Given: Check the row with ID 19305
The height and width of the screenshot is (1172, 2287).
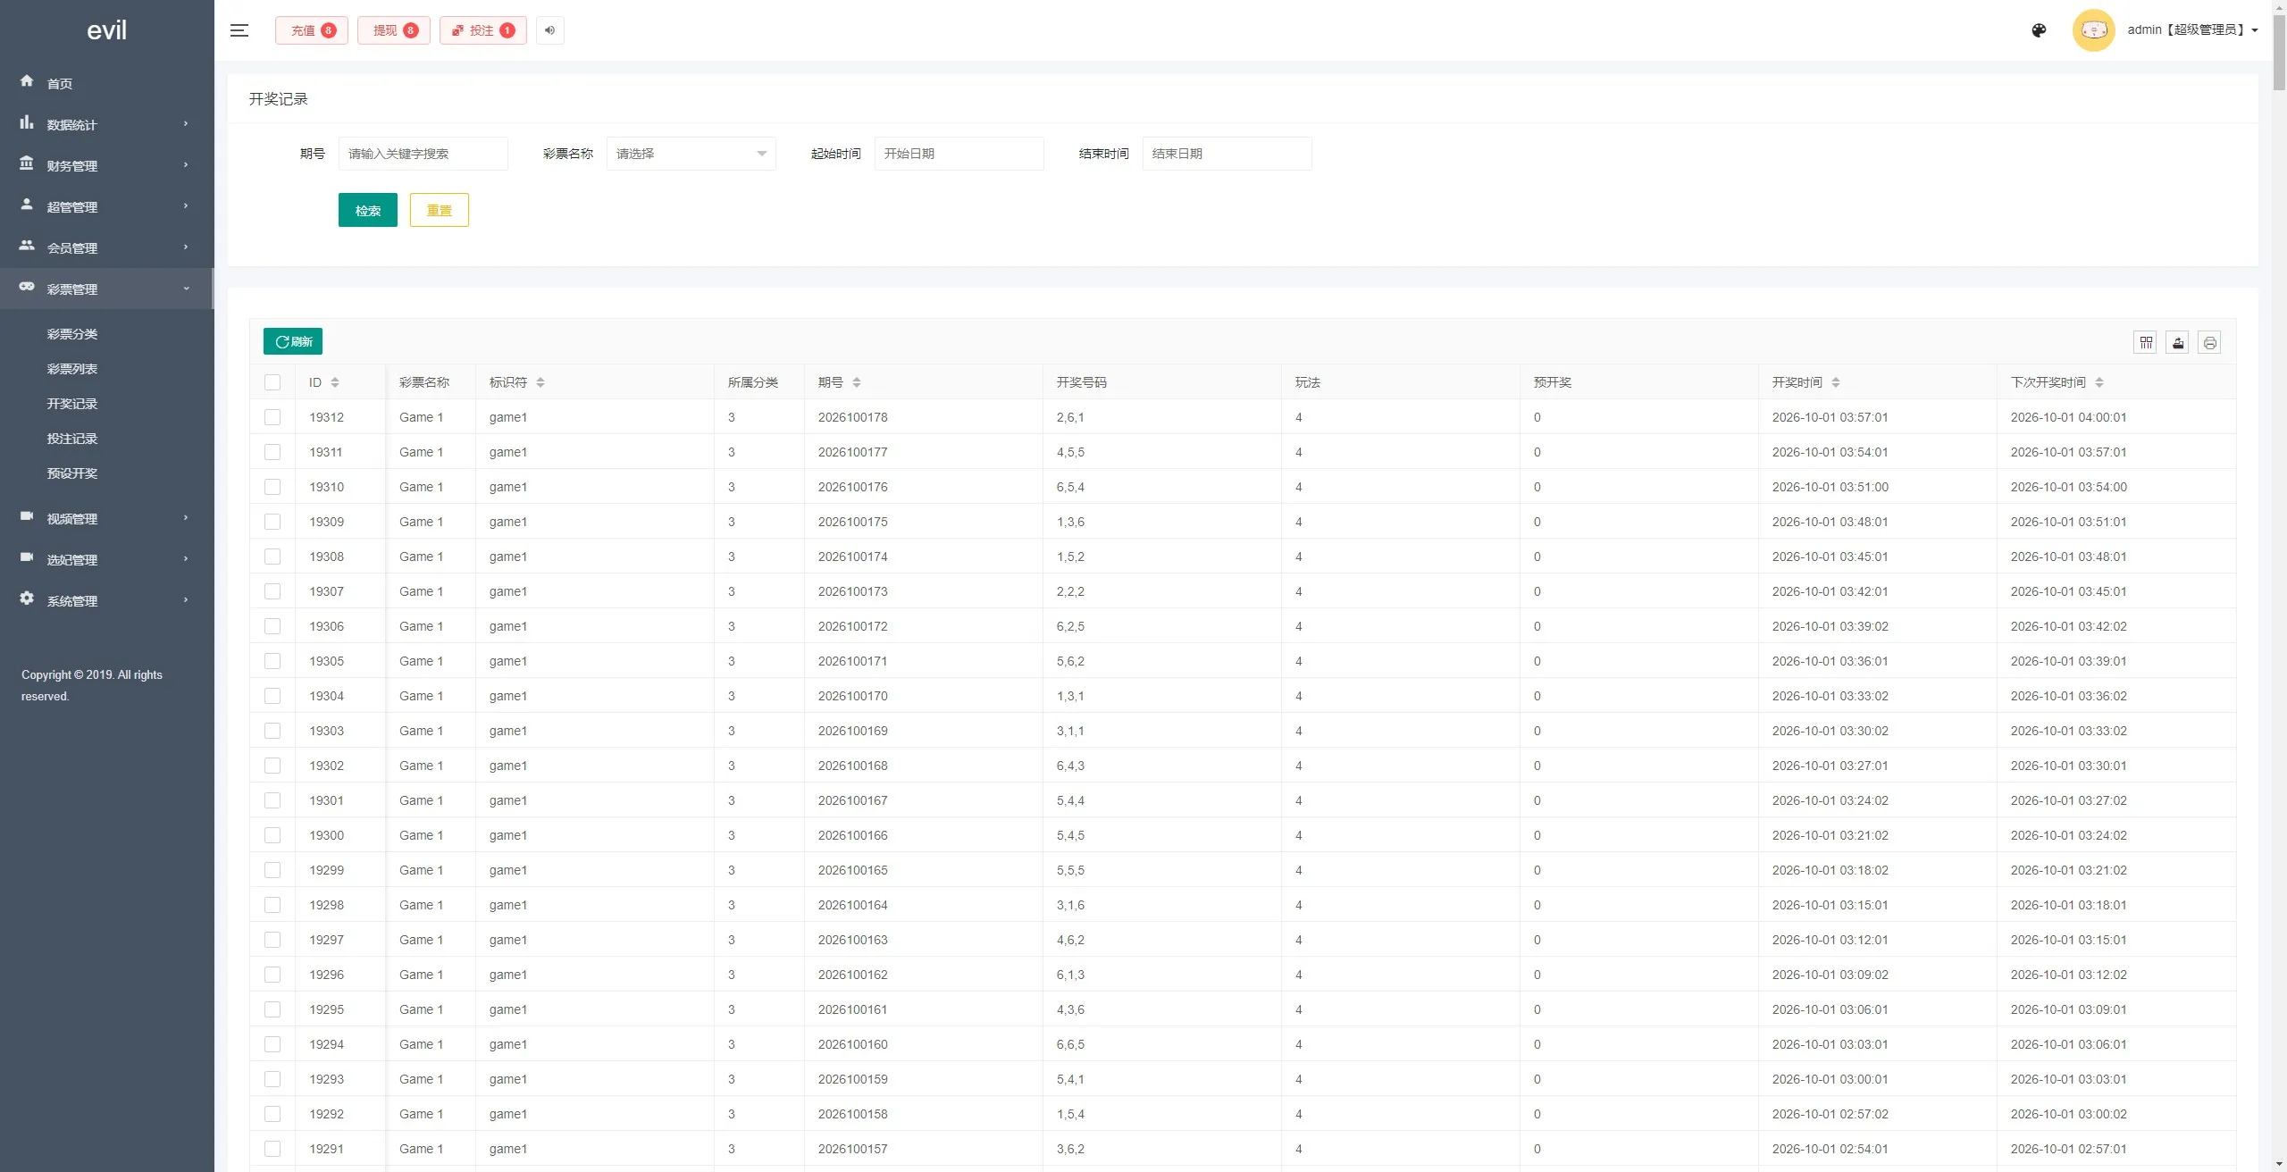Looking at the screenshot, I should click(x=272, y=661).
